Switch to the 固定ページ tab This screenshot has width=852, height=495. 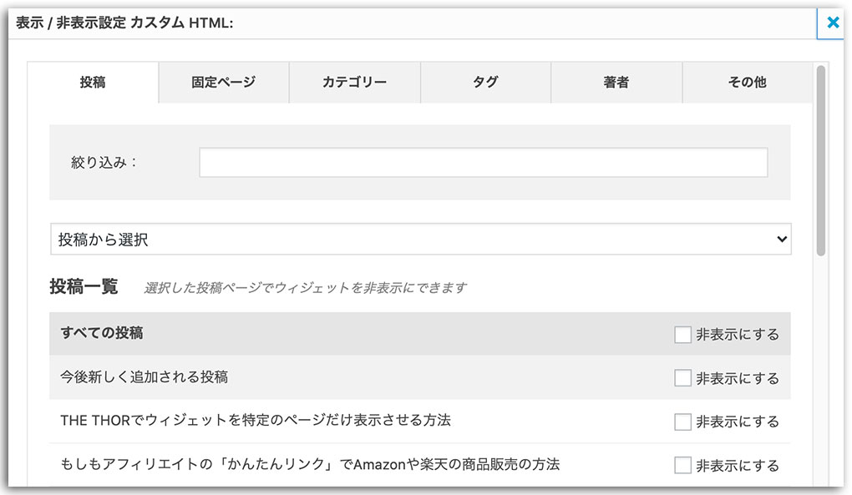point(223,82)
